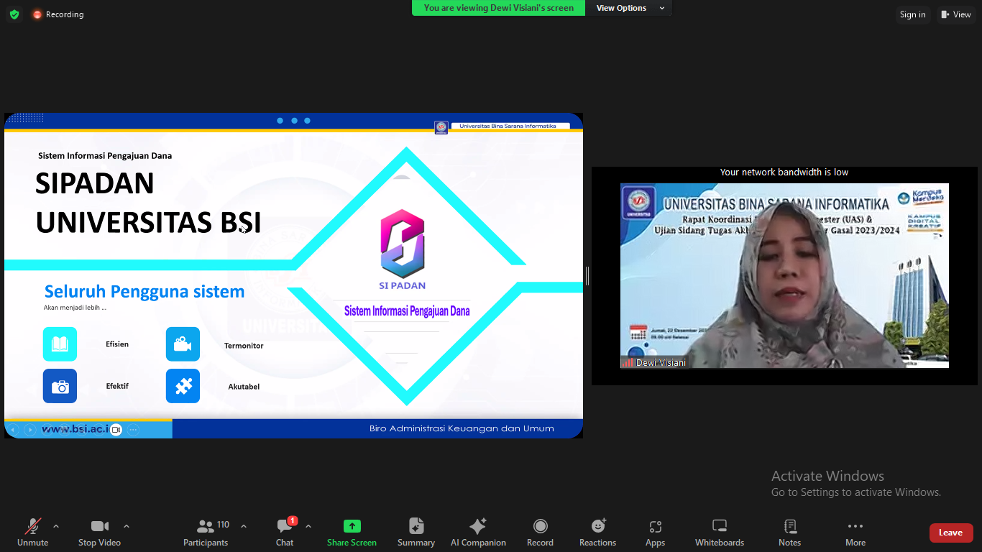Image resolution: width=982 pixels, height=552 pixels.
Task: Expand audio options arrow next to Unmute
Action: point(56,526)
